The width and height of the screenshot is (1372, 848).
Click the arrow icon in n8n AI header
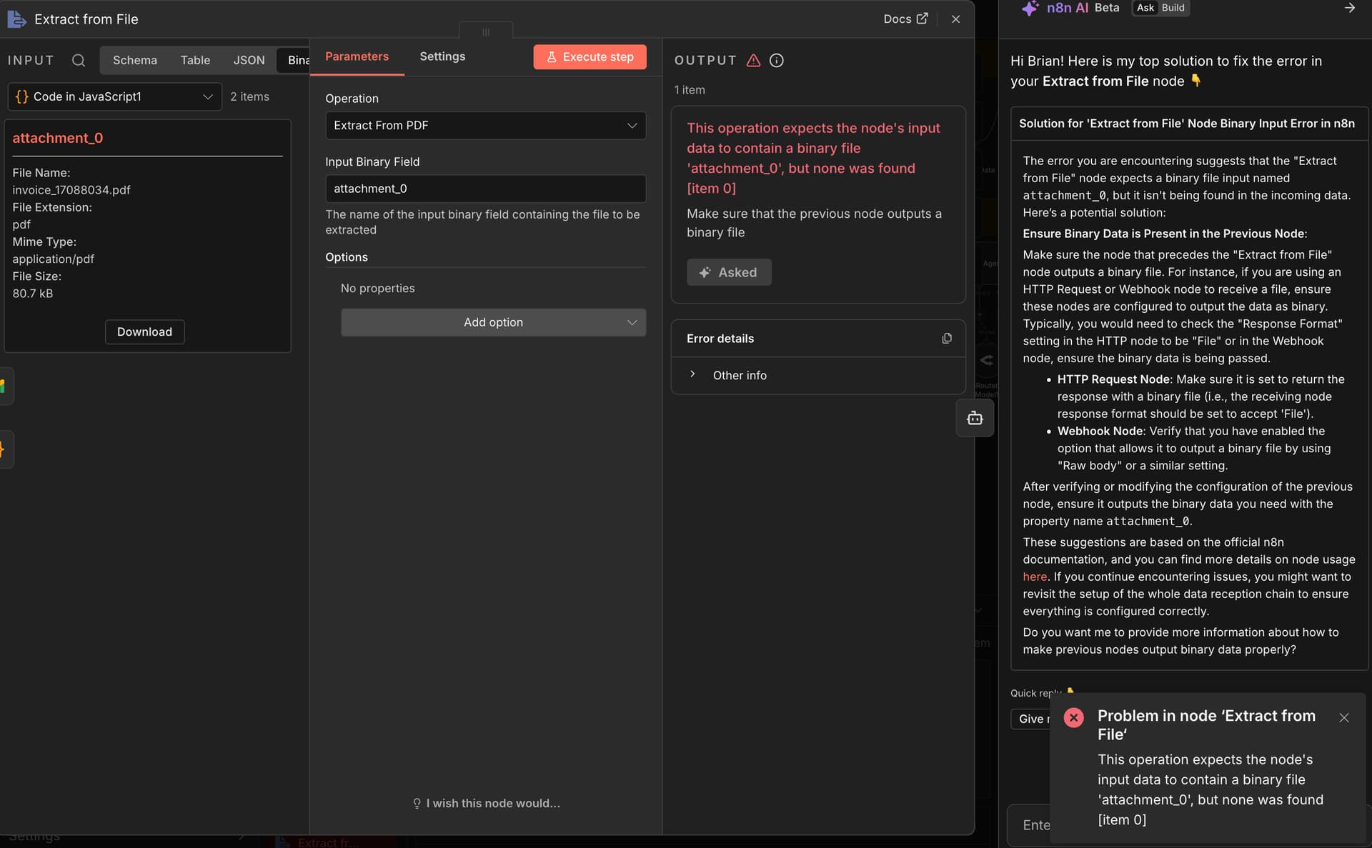click(1349, 8)
